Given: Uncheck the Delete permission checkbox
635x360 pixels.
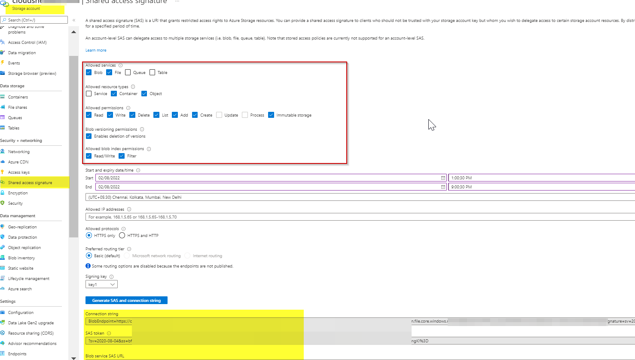Looking at the screenshot, I should 132,115.
